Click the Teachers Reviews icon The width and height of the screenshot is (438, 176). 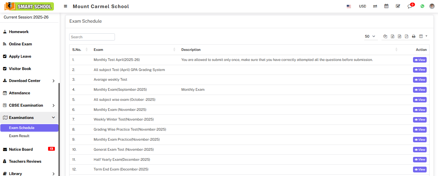5,161
